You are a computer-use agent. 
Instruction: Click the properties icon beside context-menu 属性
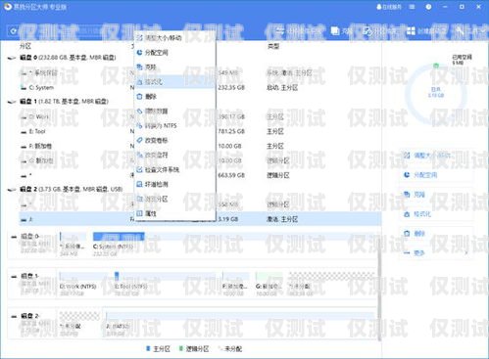pyautogui.click(x=139, y=213)
